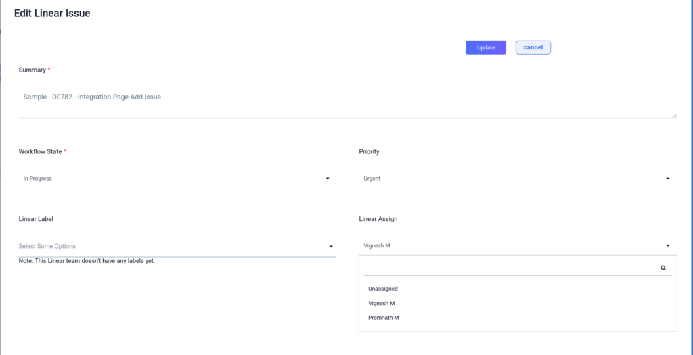The image size is (693, 355).
Task: Open the Priority dropdown showing Urgent
Action: tap(518, 179)
